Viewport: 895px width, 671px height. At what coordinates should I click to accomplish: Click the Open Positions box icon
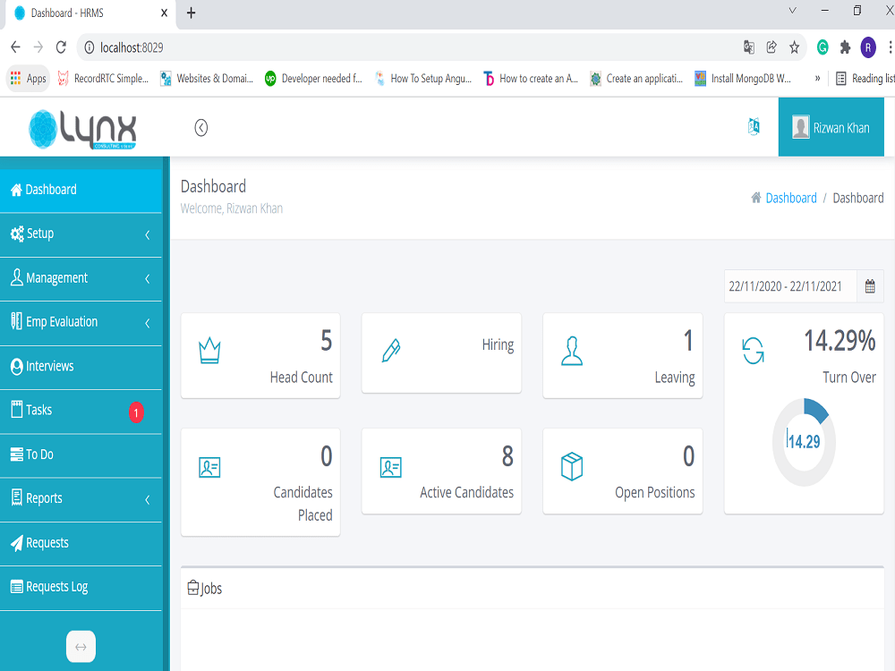click(571, 467)
